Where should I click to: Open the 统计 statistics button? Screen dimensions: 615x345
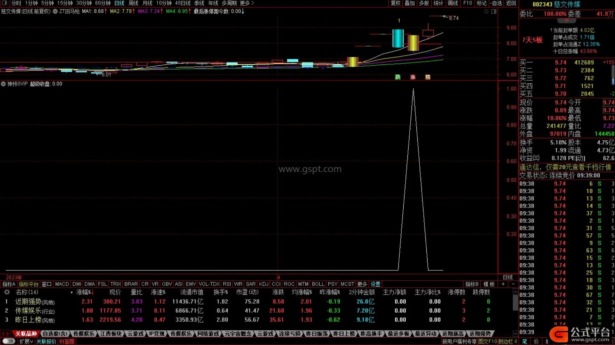click(438, 3)
